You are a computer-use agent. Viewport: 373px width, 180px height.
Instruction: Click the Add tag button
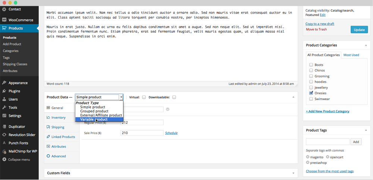tap(356, 142)
